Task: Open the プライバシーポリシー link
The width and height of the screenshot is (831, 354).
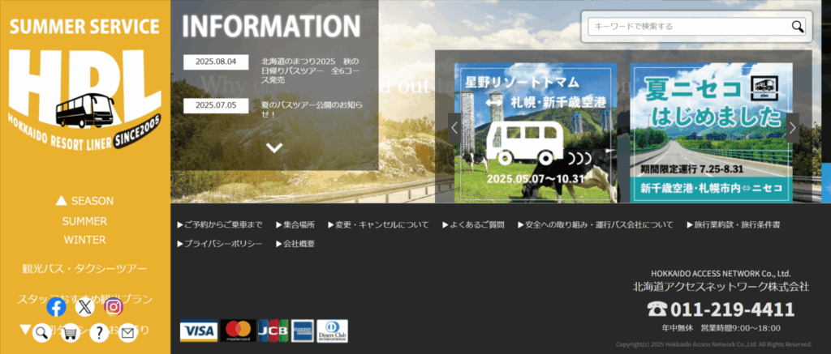Action: [219, 243]
